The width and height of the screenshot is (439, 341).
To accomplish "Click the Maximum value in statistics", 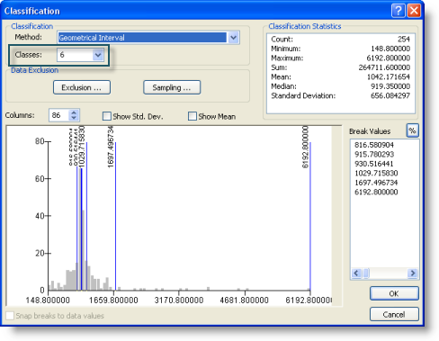I will [389, 58].
